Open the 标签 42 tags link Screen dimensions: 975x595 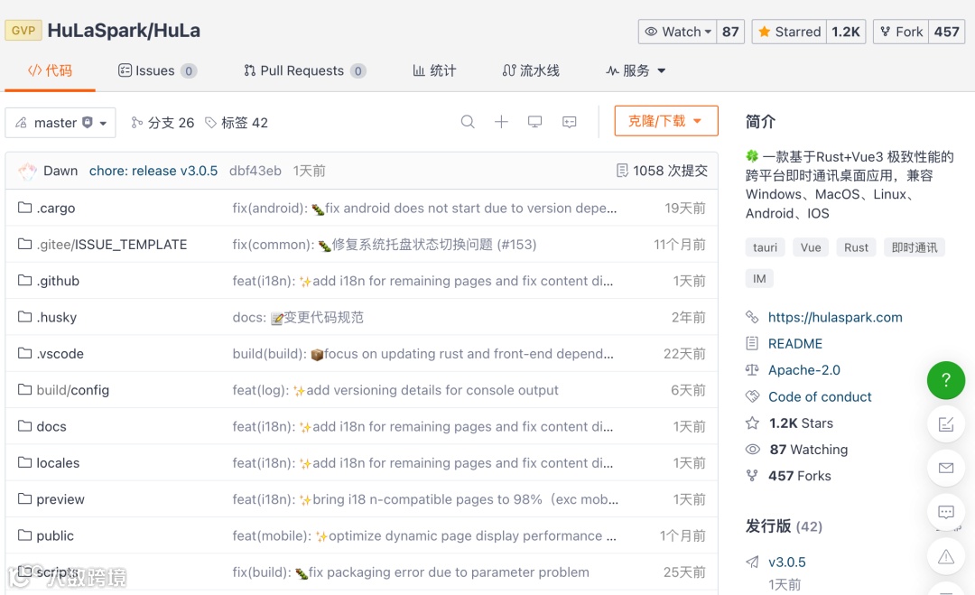click(237, 123)
